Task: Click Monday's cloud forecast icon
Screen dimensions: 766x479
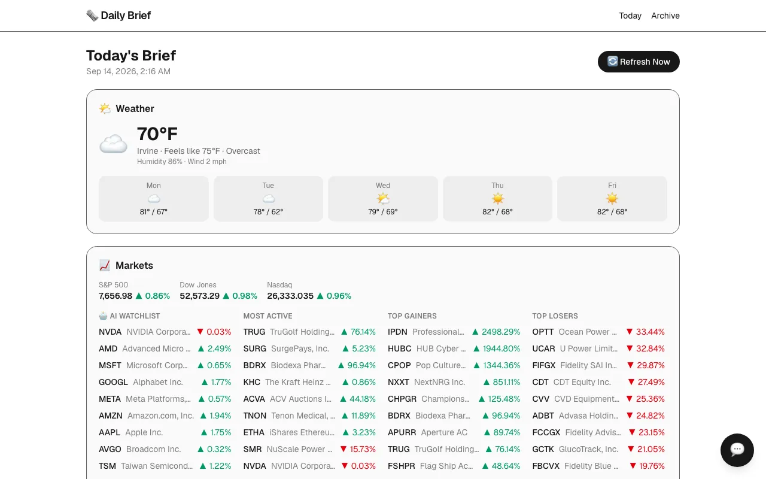Action: click(154, 198)
